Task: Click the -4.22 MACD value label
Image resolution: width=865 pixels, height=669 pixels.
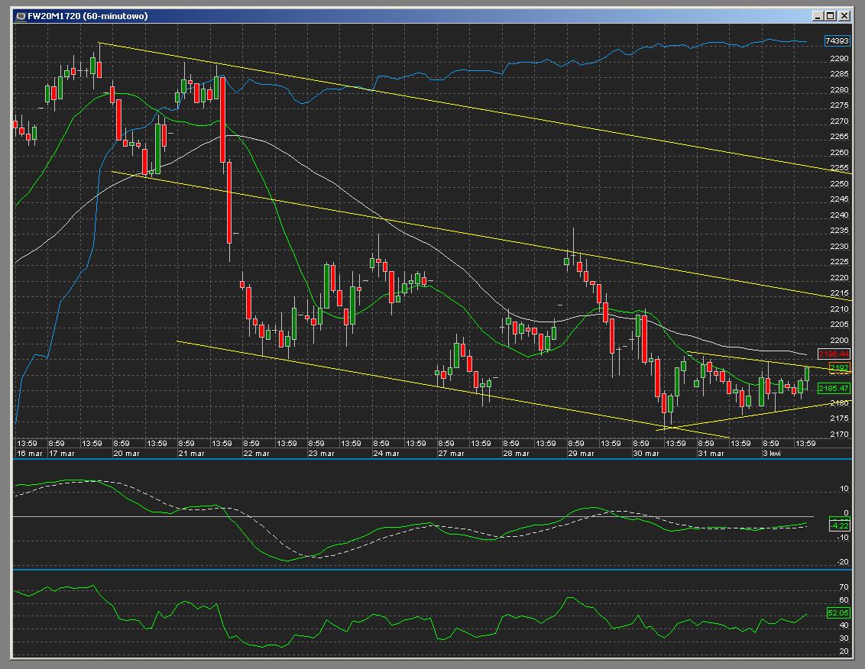Action: (x=839, y=525)
